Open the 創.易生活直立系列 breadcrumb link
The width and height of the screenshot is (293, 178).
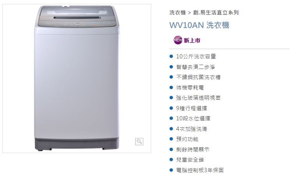pyautogui.click(x=216, y=12)
